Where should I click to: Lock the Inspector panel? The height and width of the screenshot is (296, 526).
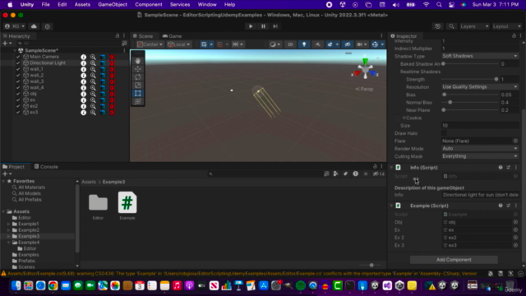point(514,35)
